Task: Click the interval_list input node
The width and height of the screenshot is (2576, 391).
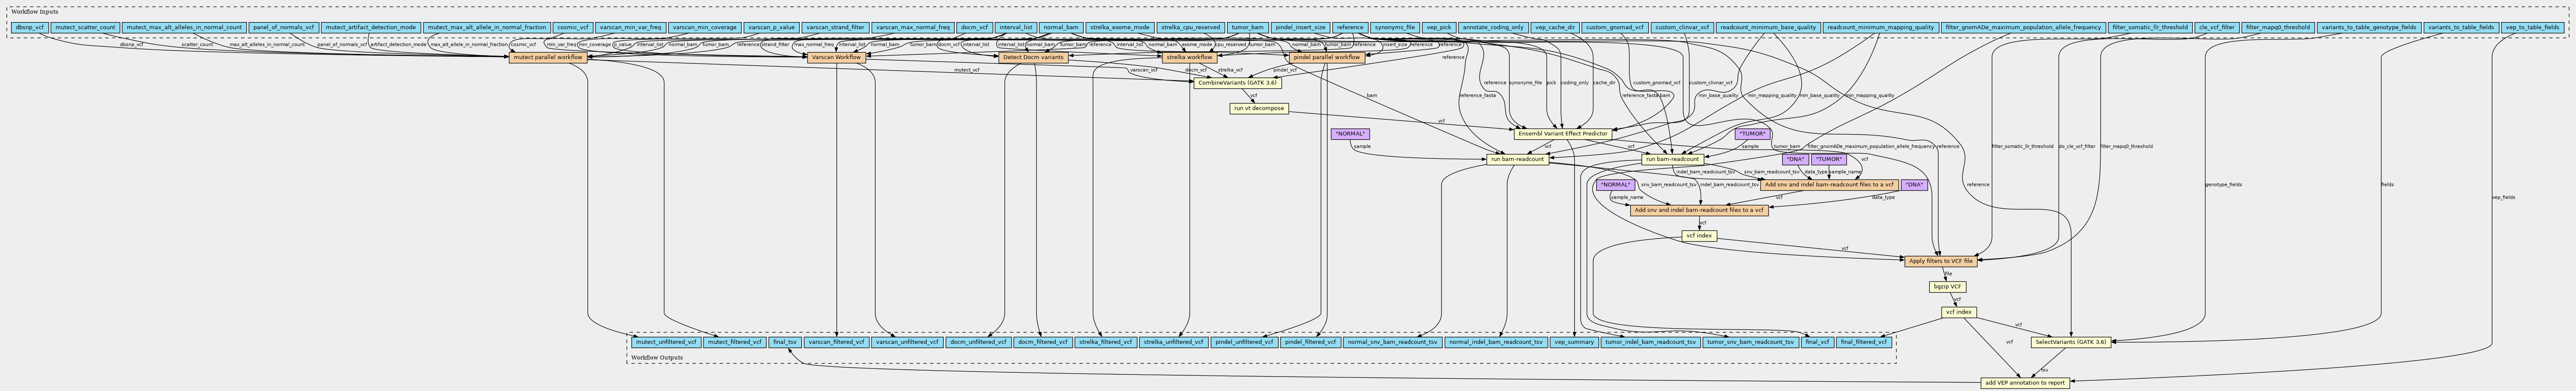Action: point(1016,28)
